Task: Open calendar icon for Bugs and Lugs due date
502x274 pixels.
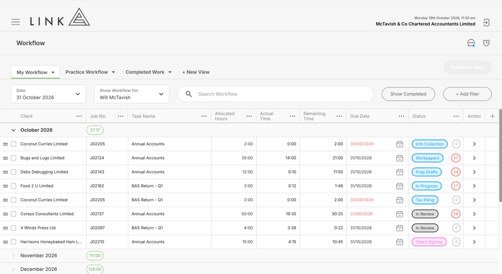Action: (400, 158)
